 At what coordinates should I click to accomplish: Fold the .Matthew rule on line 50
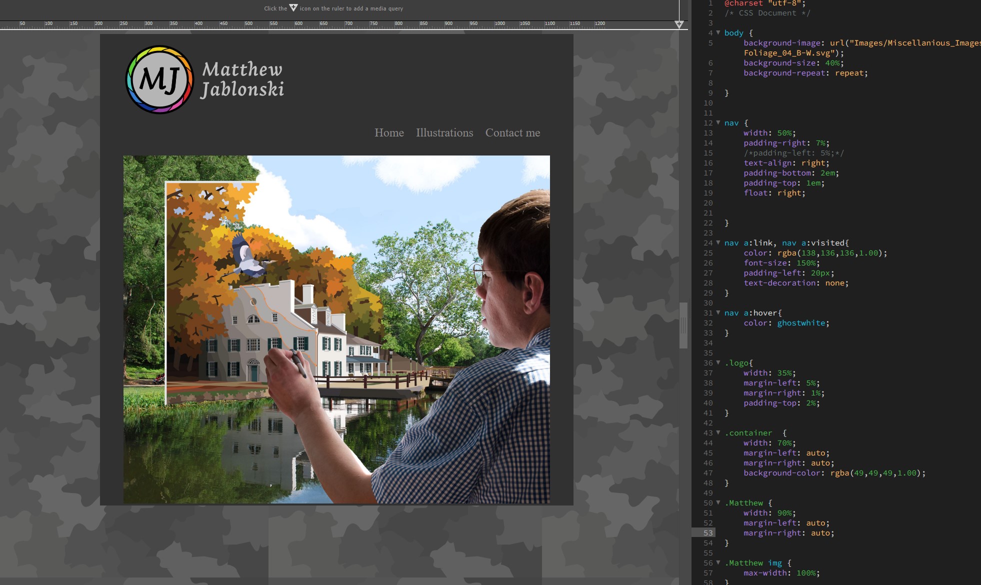pyautogui.click(x=718, y=502)
